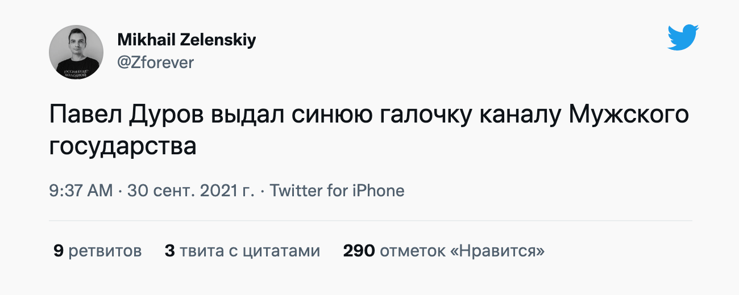This screenshot has width=739, height=295.
Task: Open the Twitter for iPhone source link
Action: tap(337, 191)
